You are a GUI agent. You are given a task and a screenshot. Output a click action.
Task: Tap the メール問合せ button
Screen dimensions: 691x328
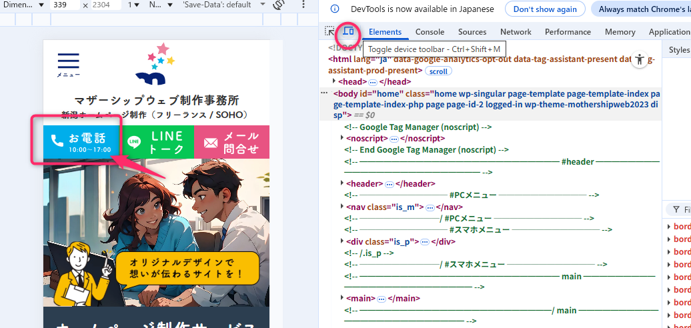coord(232,142)
